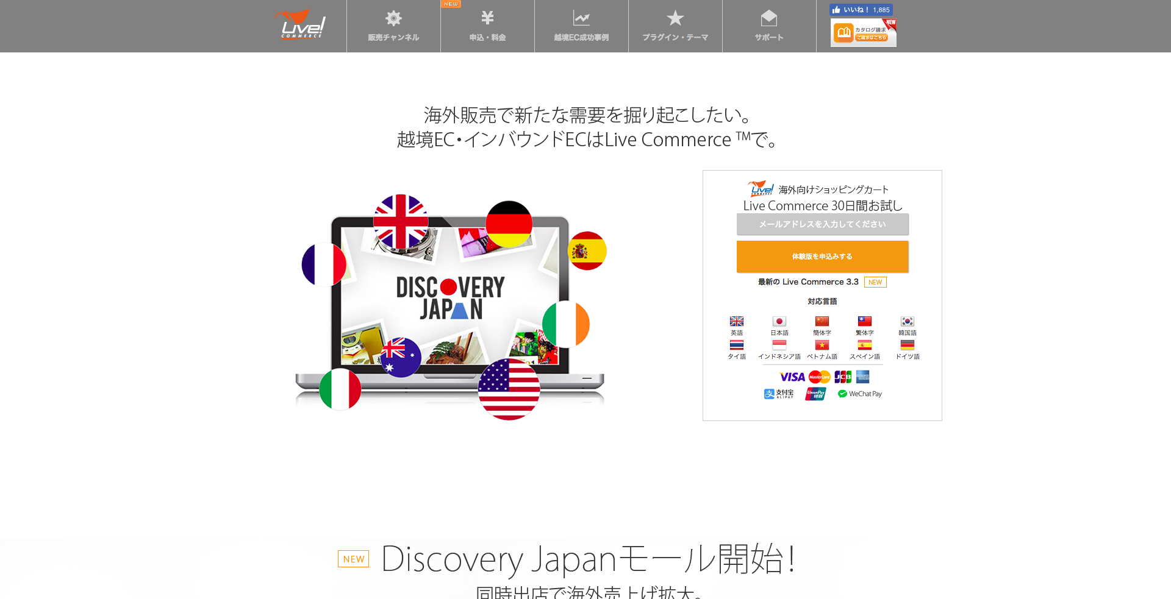Click the American Express payment icon
Screen dimensions: 1171x599
click(864, 377)
